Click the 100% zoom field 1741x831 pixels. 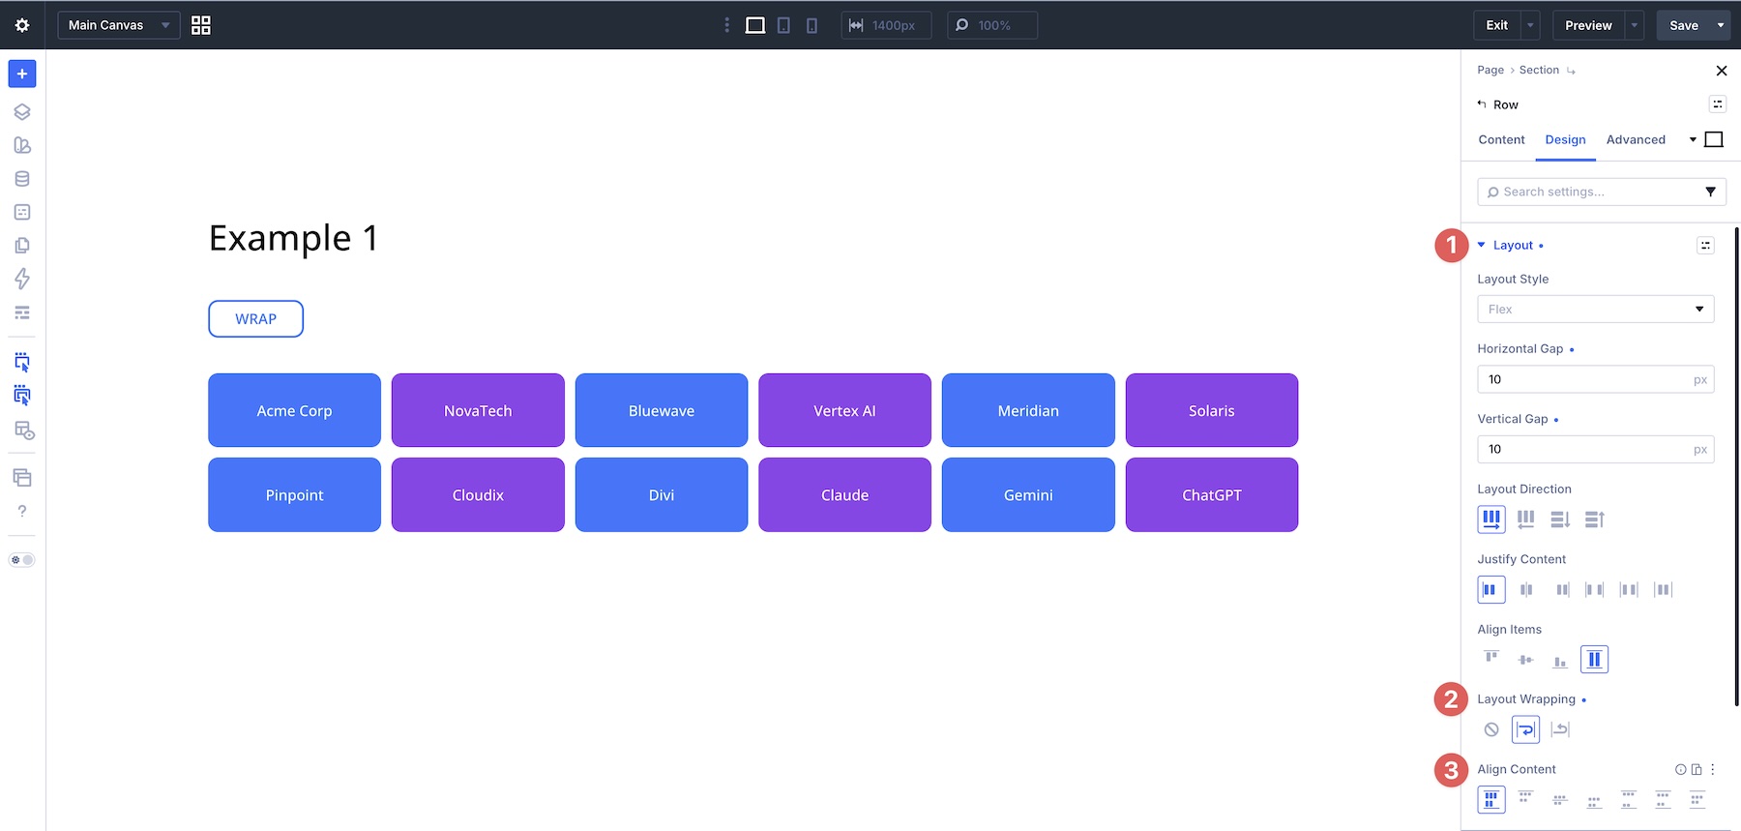pos(992,25)
